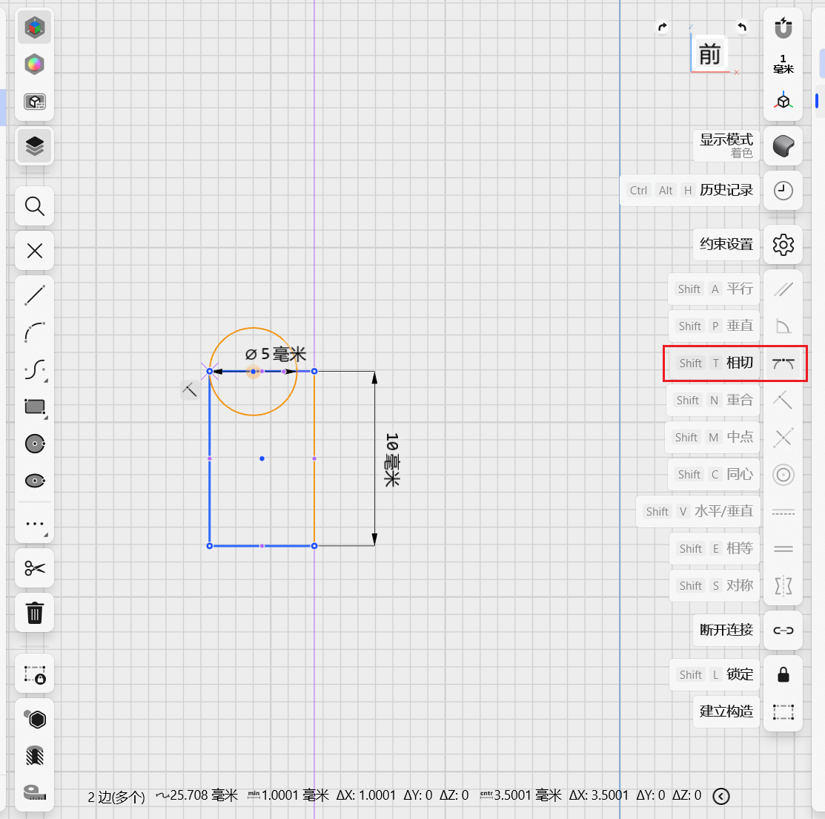Select the Arc drawing tool

coord(35,332)
